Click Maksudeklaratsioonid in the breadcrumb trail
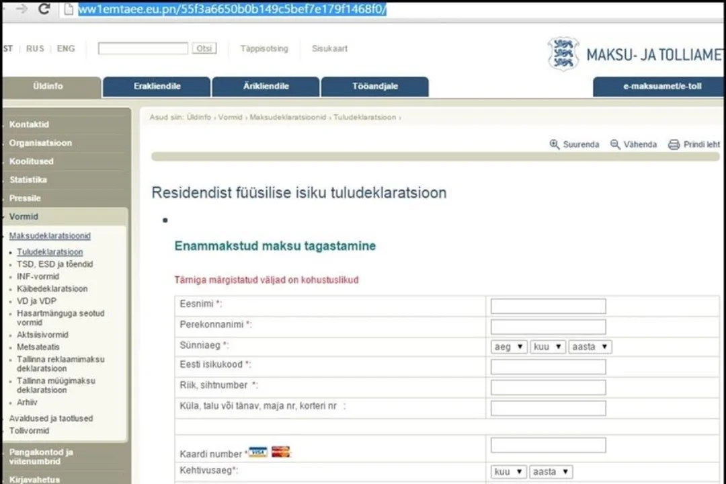726x484 pixels. click(288, 117)
